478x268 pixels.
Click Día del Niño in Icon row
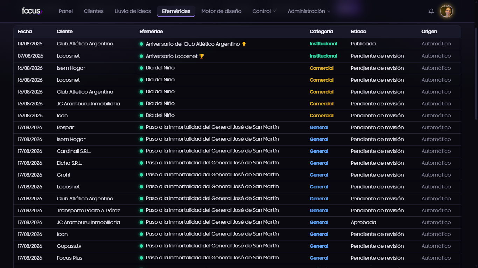(x=160, y=115)
